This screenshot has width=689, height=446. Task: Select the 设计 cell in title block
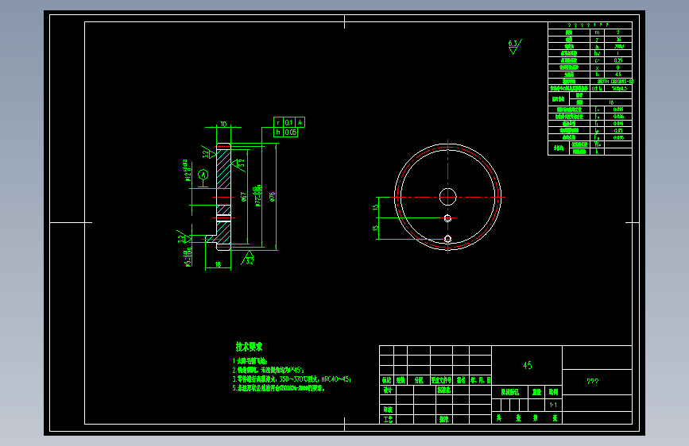click(388, 390)
